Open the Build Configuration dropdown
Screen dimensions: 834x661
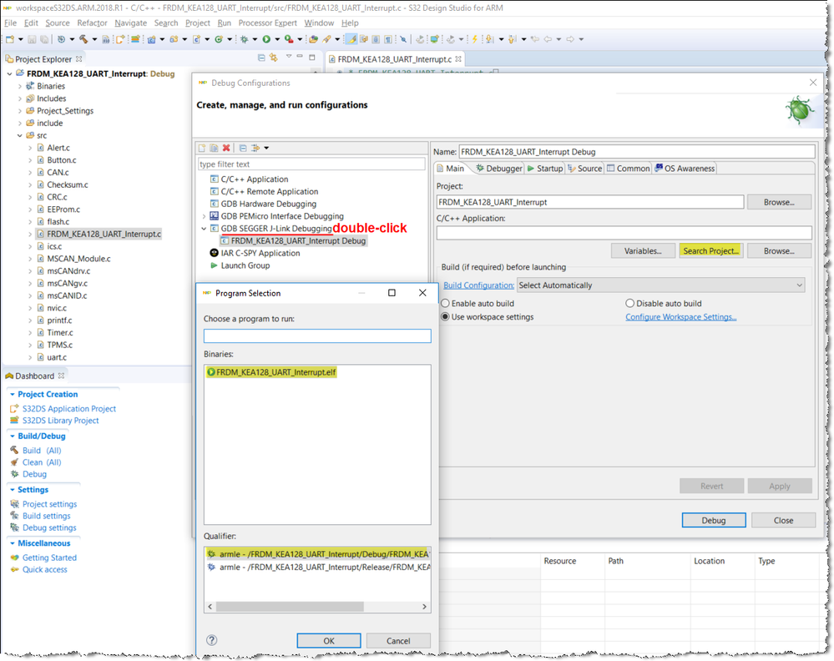click(660, 285)
